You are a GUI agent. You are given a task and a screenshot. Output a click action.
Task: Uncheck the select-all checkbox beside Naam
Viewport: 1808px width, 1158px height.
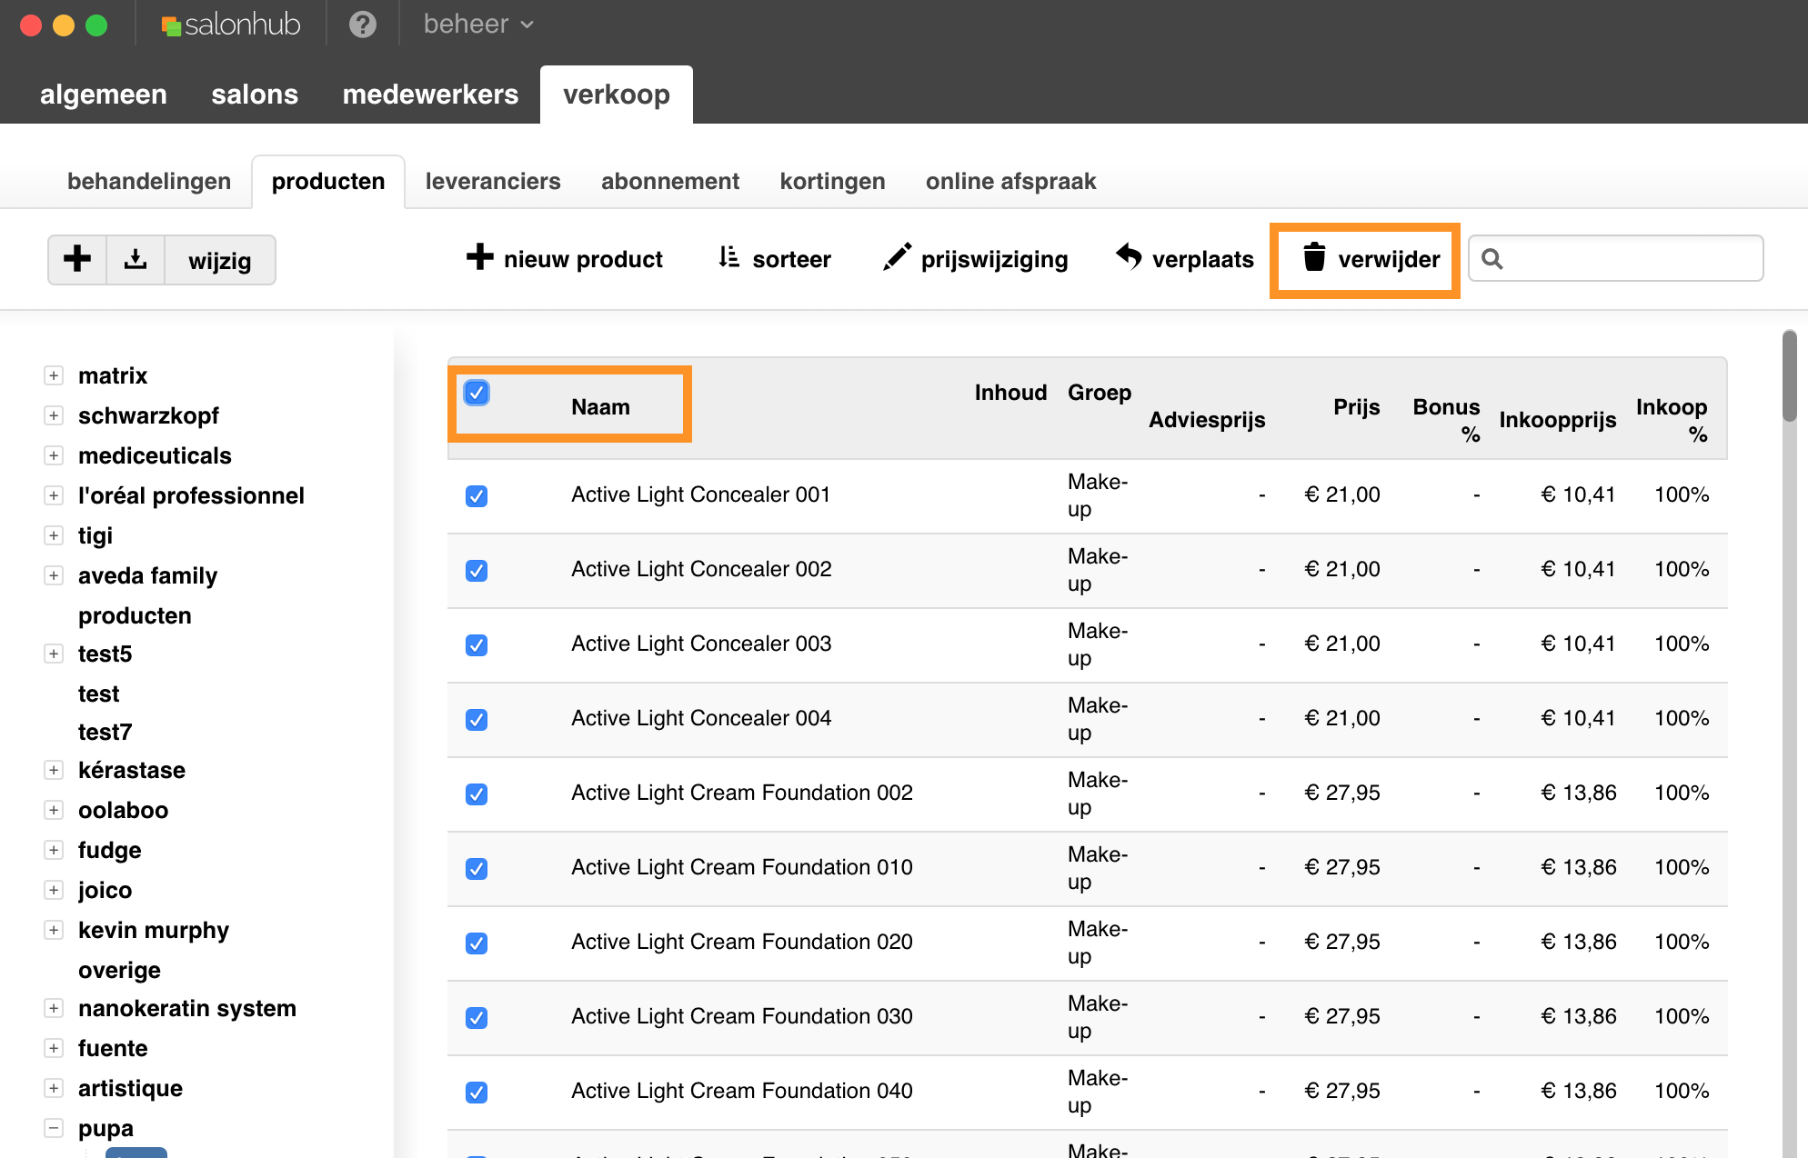(477, 393)
